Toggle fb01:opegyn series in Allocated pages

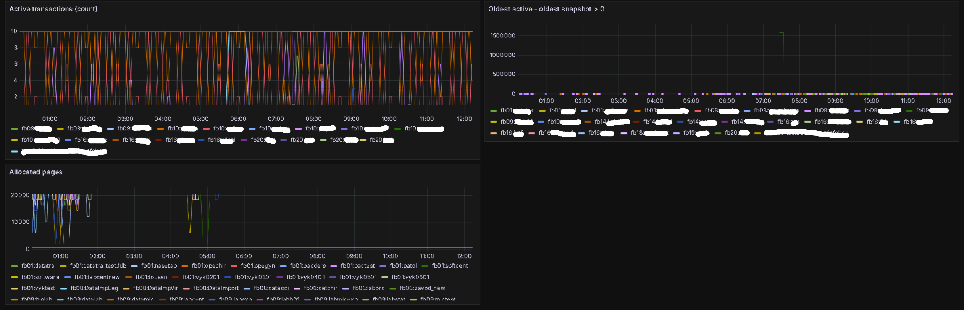258,266
